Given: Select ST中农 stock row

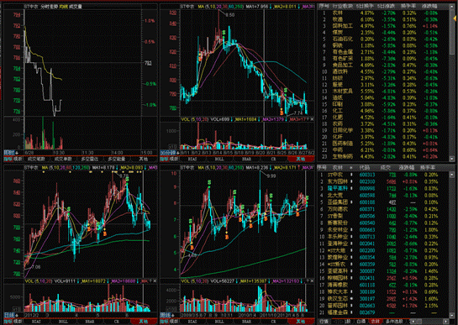Looking at the screenshot, I should click(383, 175).
